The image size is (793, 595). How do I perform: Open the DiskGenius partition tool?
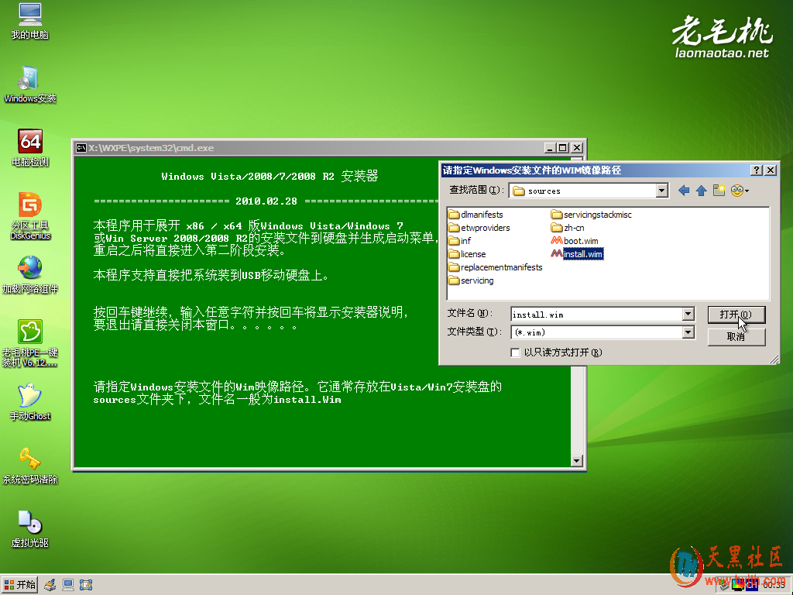coord(30,206)
